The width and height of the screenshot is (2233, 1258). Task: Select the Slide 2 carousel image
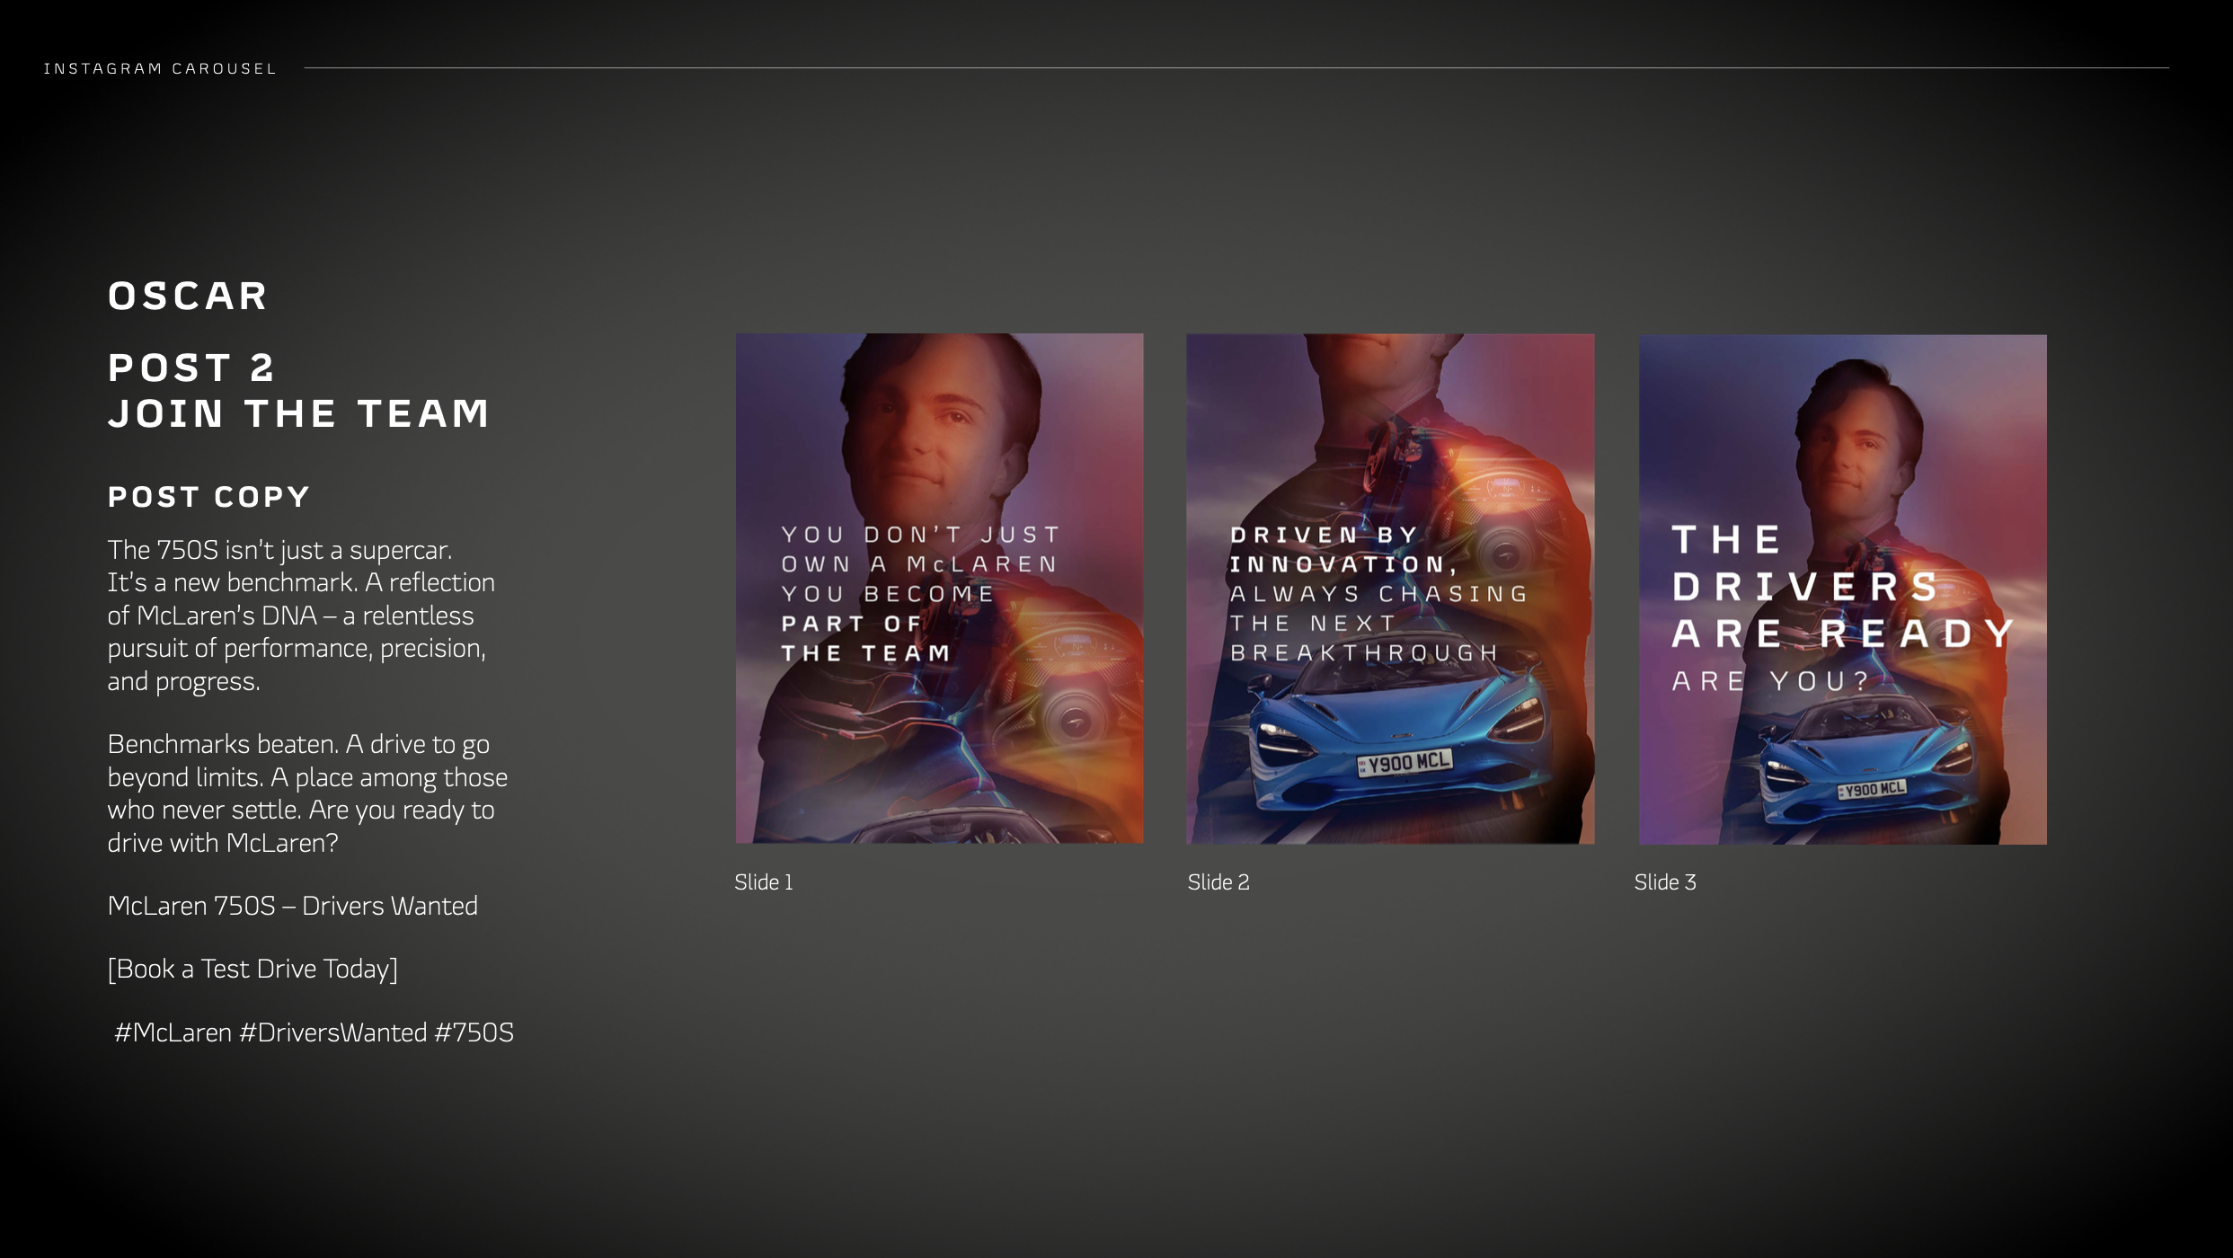coord(1390,589)
